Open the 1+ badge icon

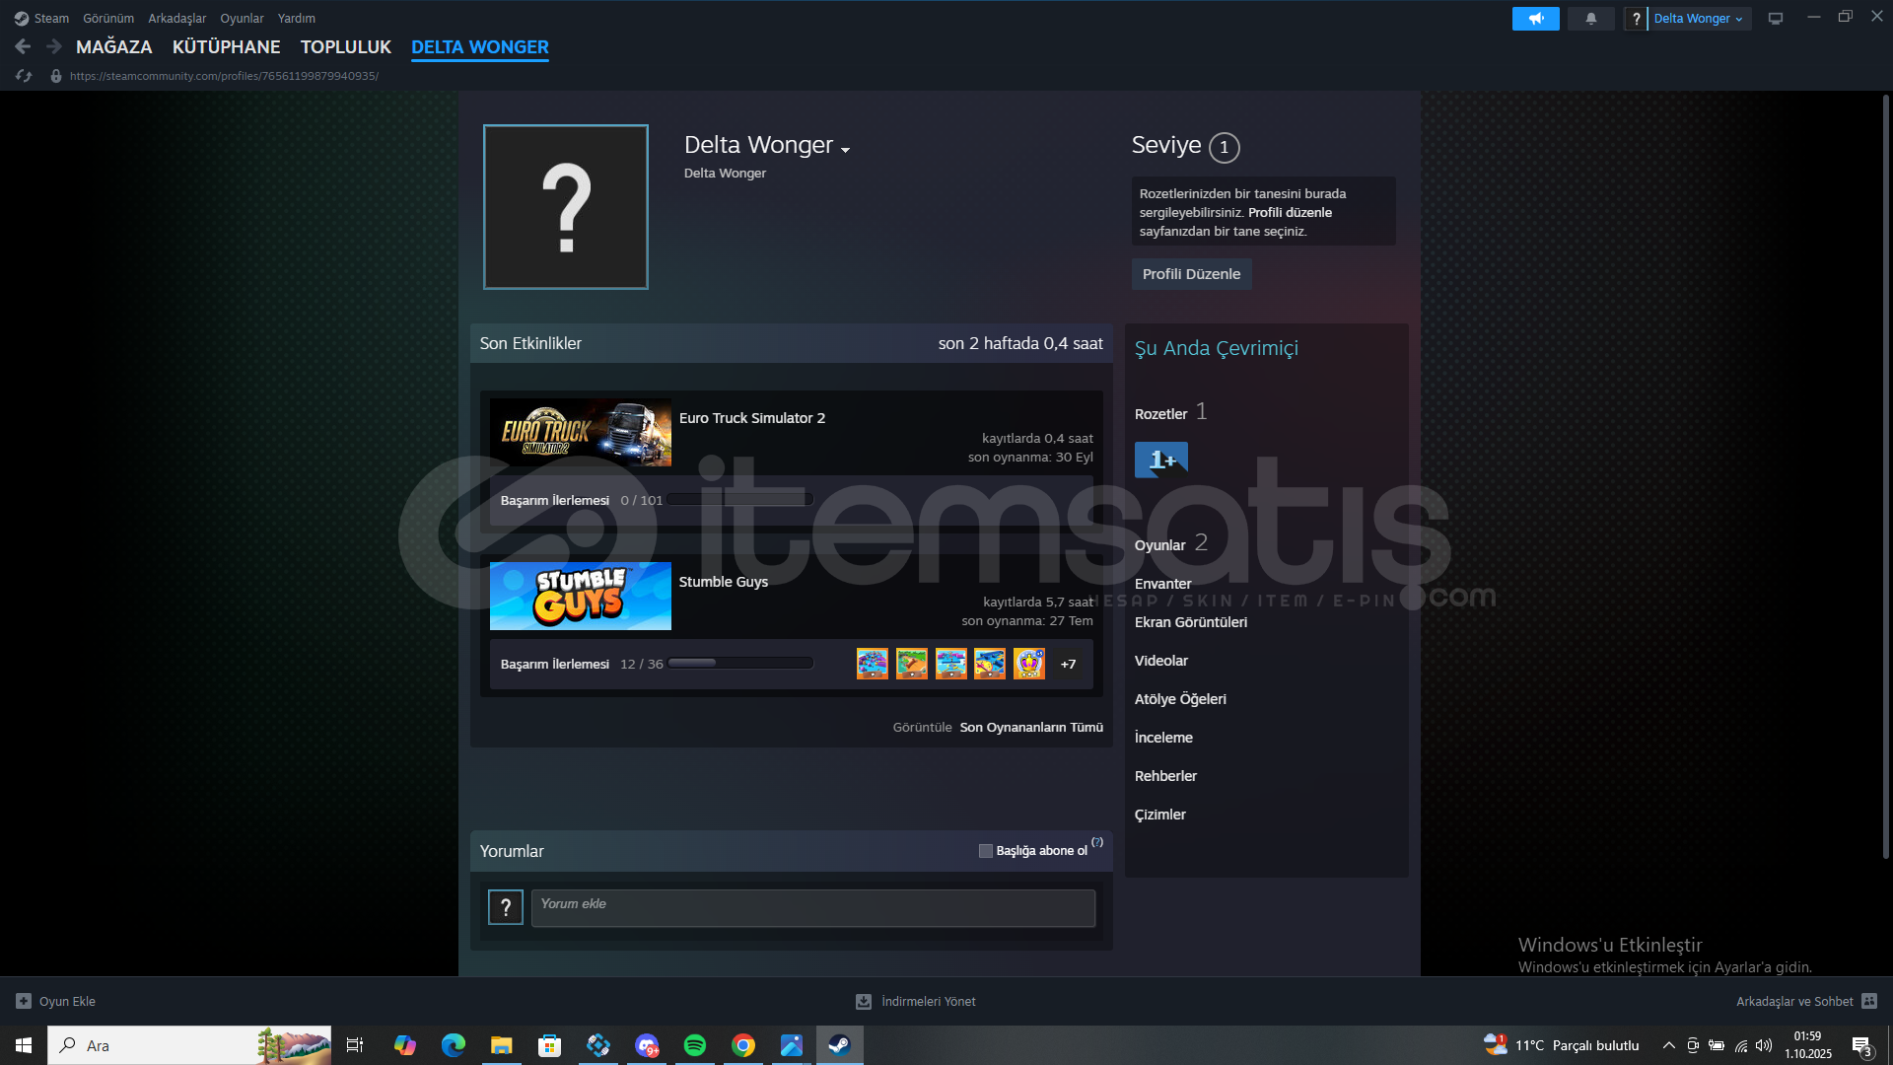pyautogui.click(x=1160, y=460)
